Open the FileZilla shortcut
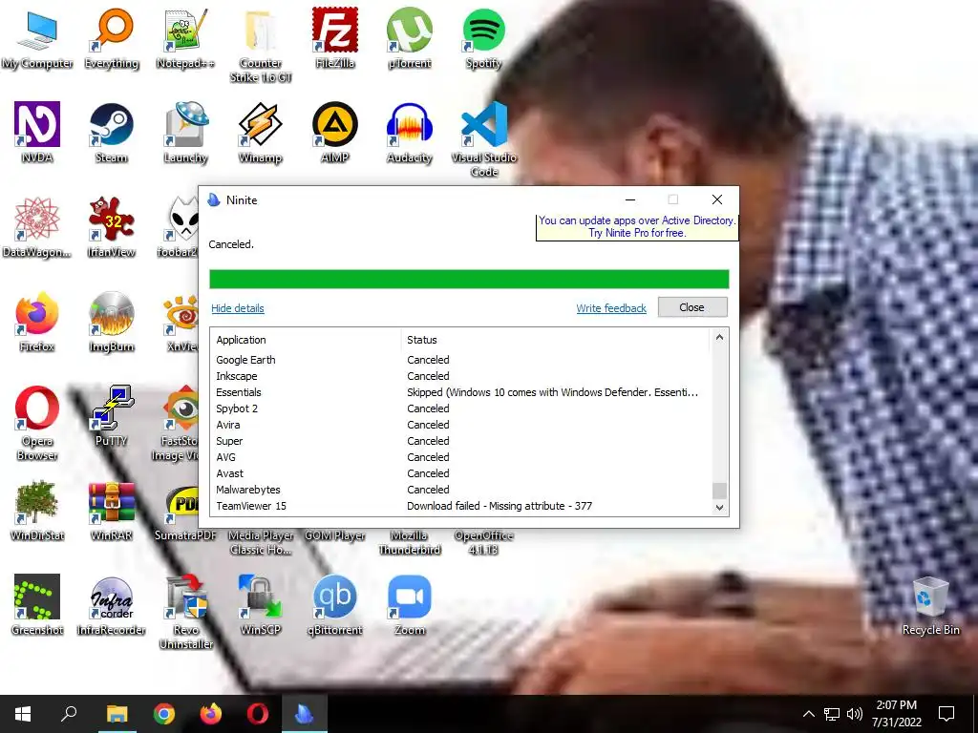The height and width of the screenshot is (733, 978). [x=335, y=39]
